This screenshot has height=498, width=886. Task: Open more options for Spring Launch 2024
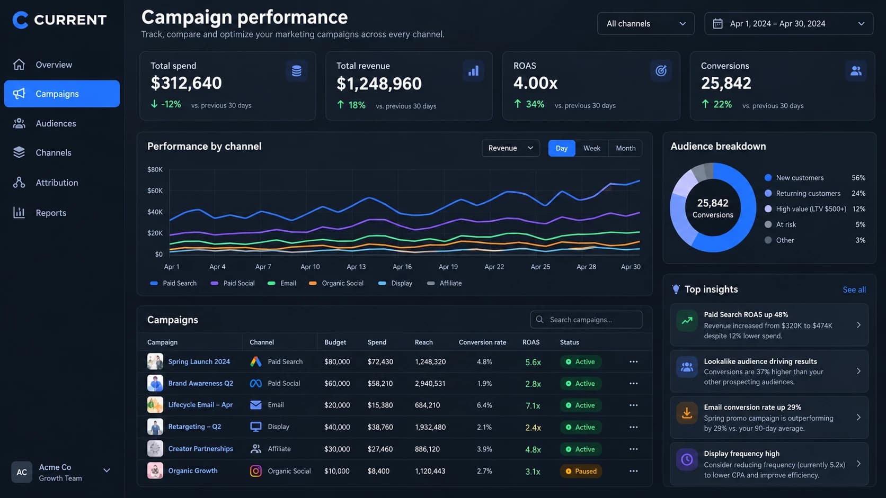[x=633, y=362]
